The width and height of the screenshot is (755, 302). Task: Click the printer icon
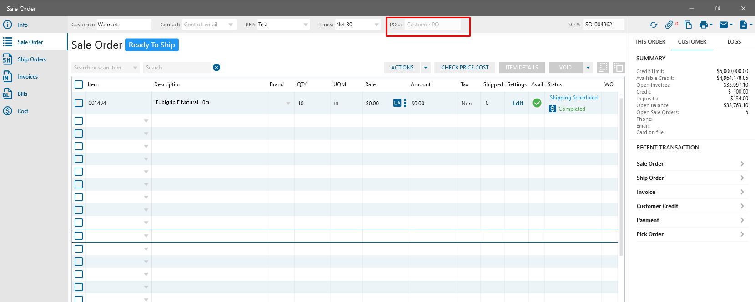point(704,25)
